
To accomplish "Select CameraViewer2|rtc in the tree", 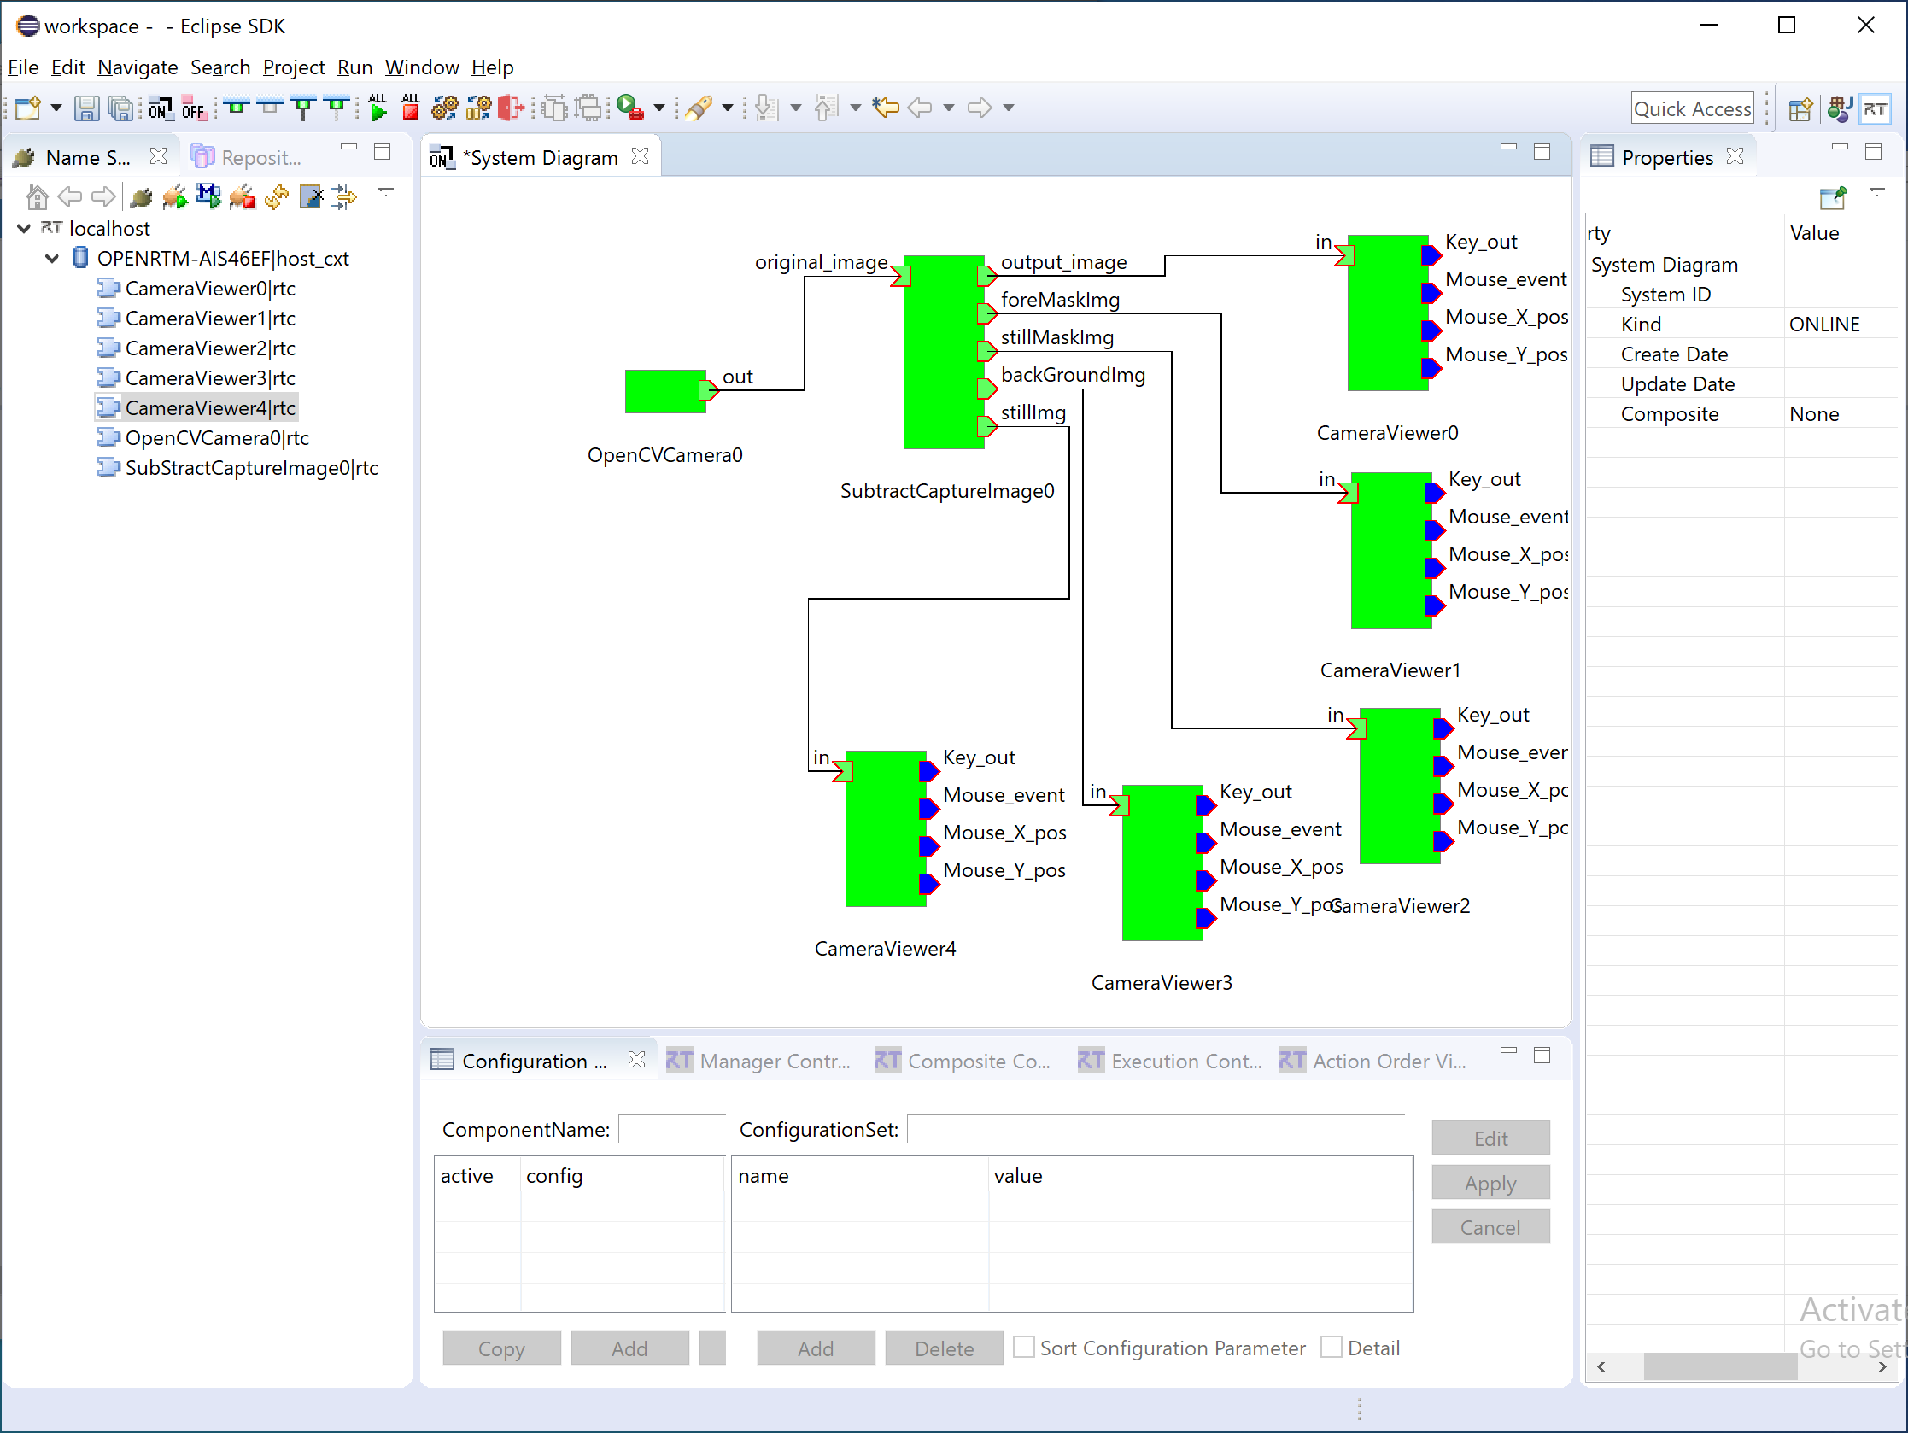I will pos(209,348).
